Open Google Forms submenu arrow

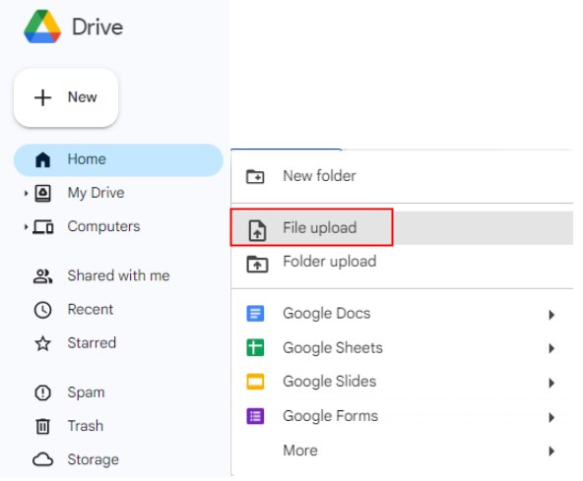tap(551, 417)
